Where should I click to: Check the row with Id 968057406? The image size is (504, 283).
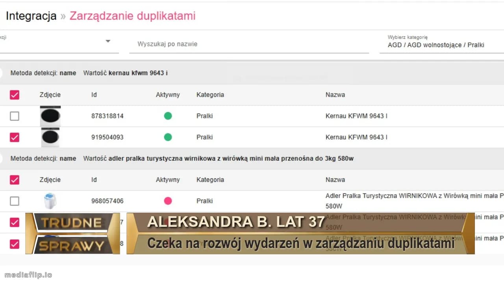coord(15,201)
